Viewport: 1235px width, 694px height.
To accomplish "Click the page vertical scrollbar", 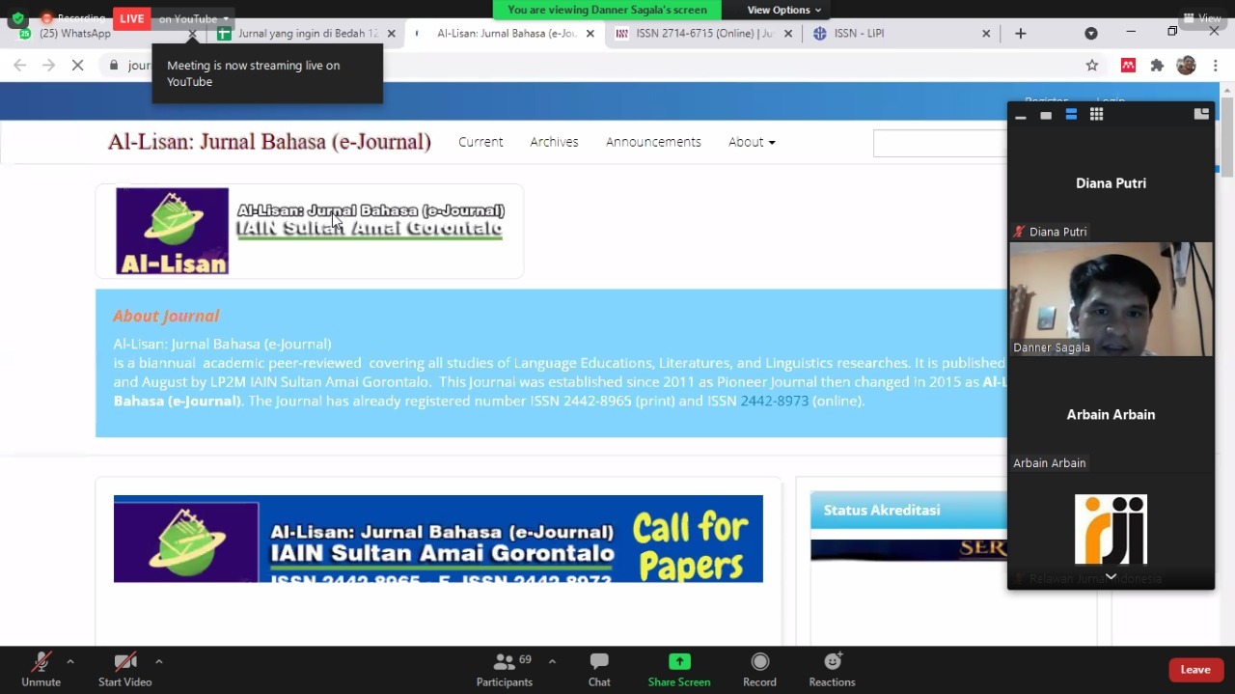I will point(1227,135).
